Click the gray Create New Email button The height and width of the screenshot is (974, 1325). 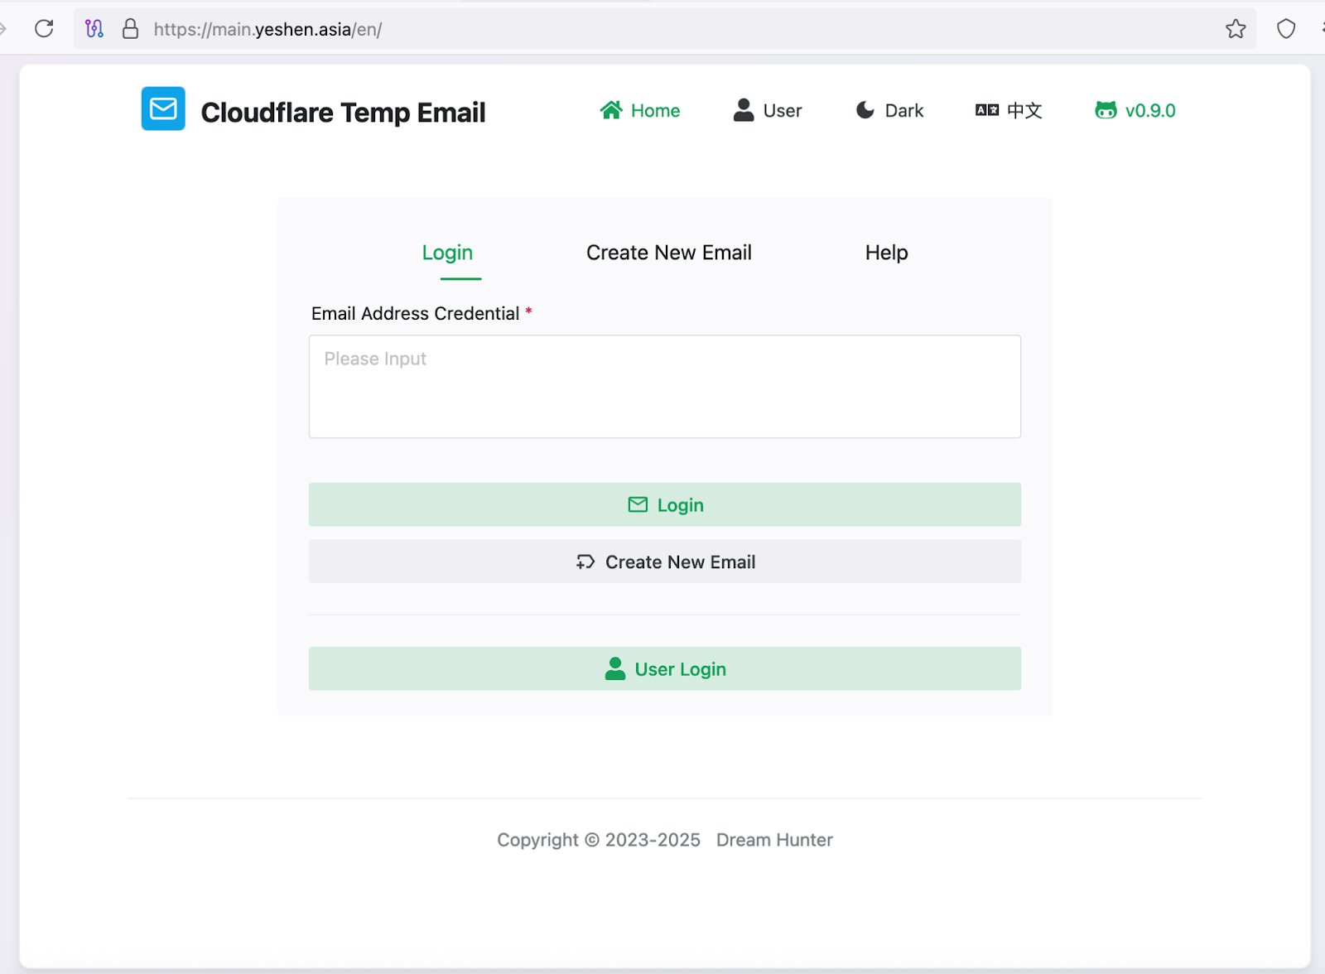665,562
